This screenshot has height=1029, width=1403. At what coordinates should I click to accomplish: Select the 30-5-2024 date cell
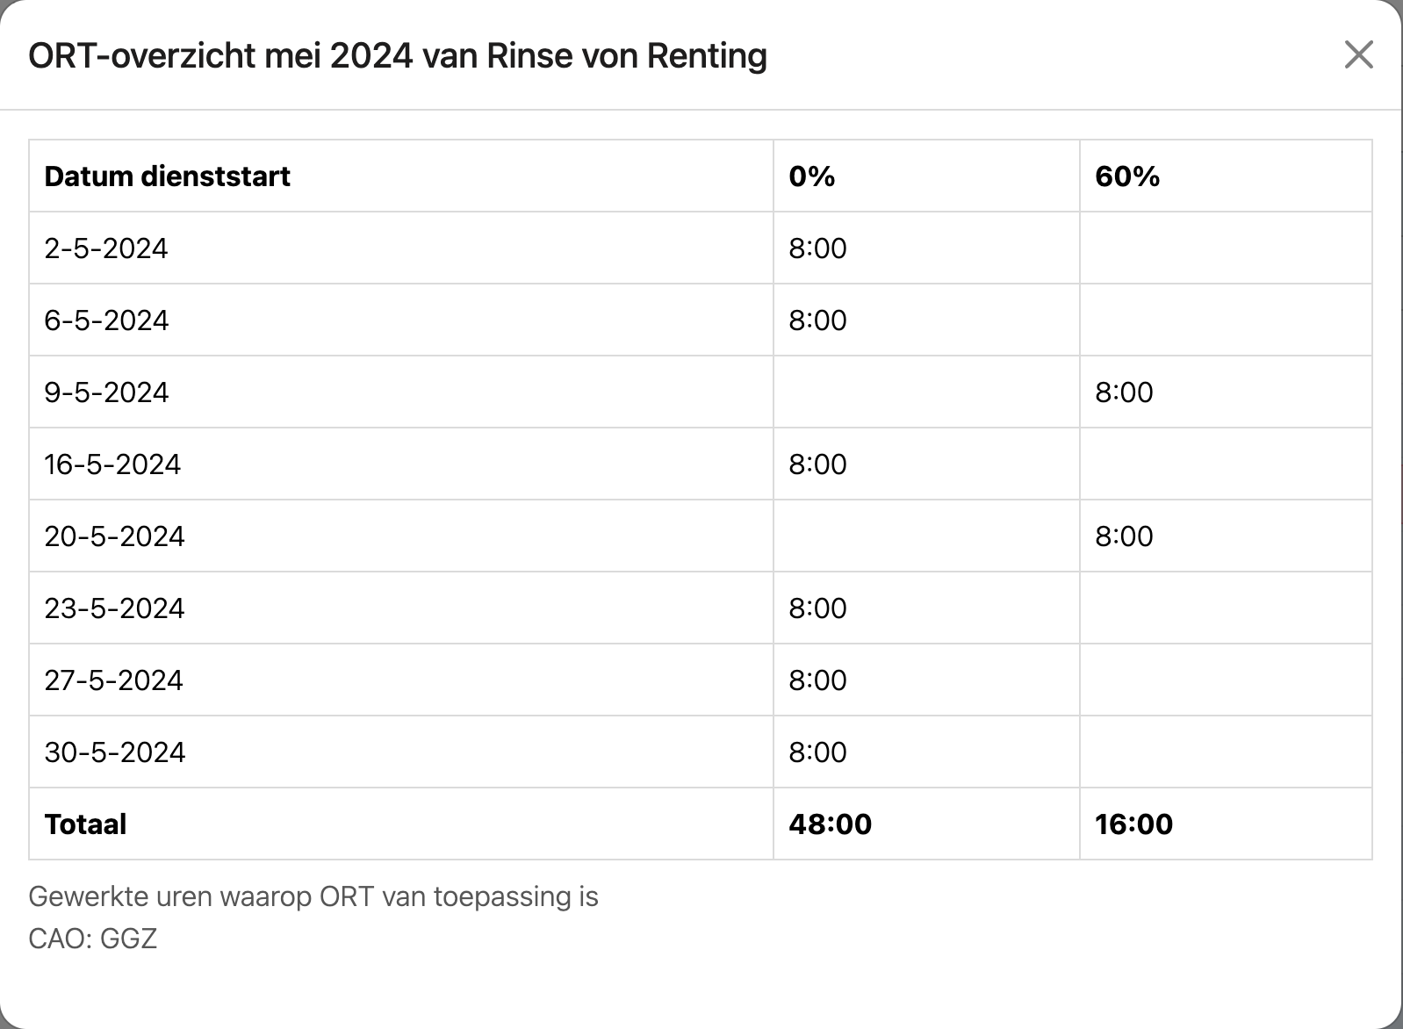point(114,752)
